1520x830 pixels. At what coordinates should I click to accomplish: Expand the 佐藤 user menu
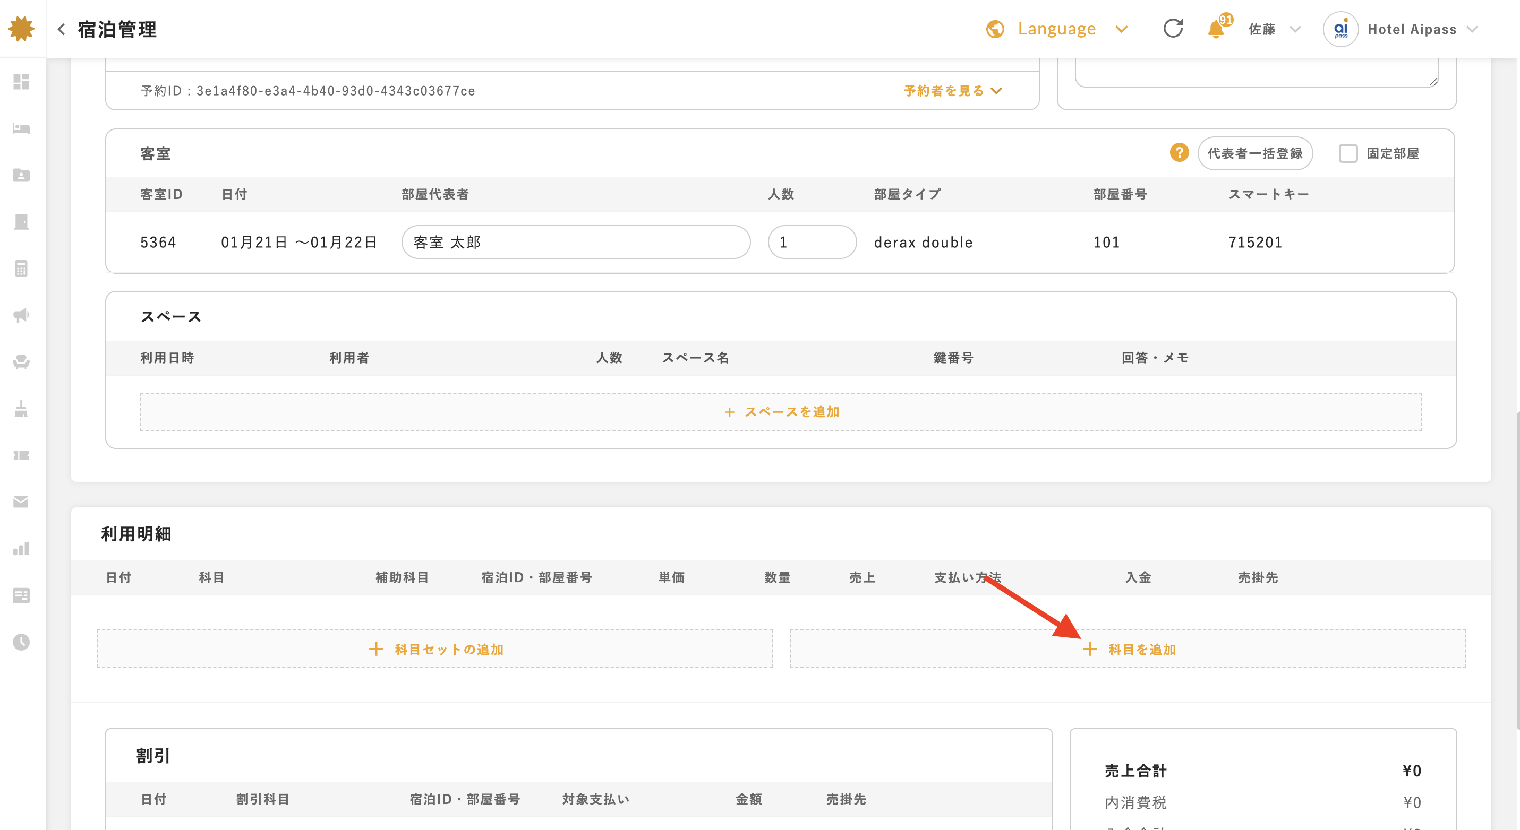tap(1274, 29)
